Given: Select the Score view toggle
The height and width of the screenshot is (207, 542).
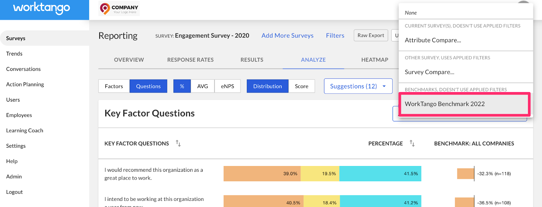Looking at the screenshot, I should coord(301,86).
